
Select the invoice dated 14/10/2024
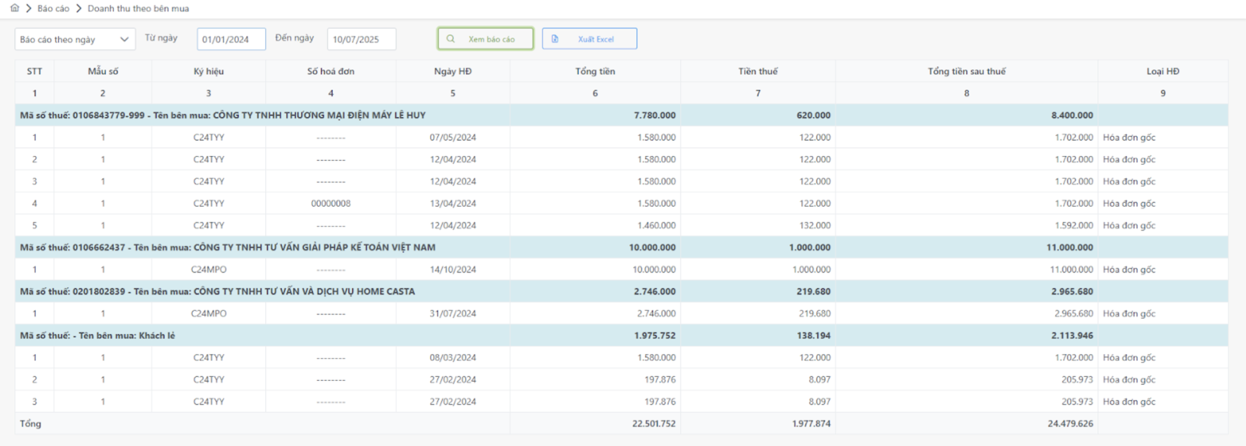(x=452, y=269)
